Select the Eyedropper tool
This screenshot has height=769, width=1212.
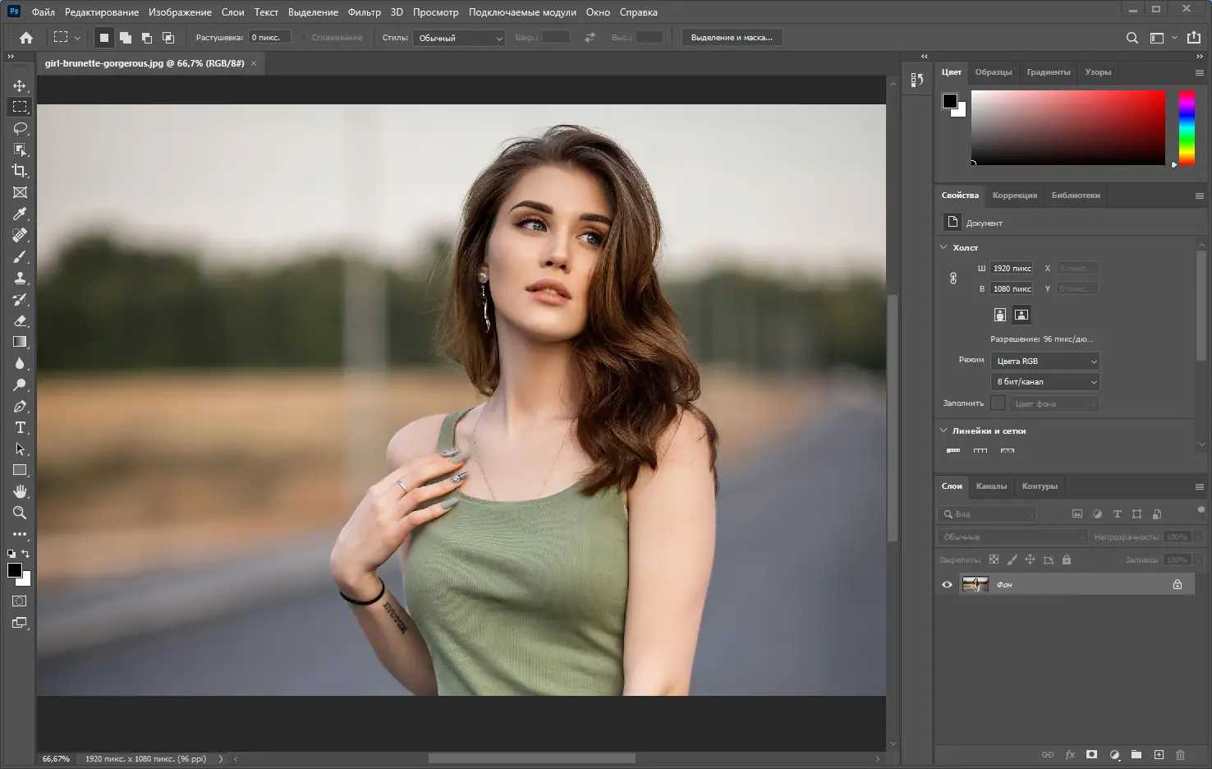pos(20,214)
